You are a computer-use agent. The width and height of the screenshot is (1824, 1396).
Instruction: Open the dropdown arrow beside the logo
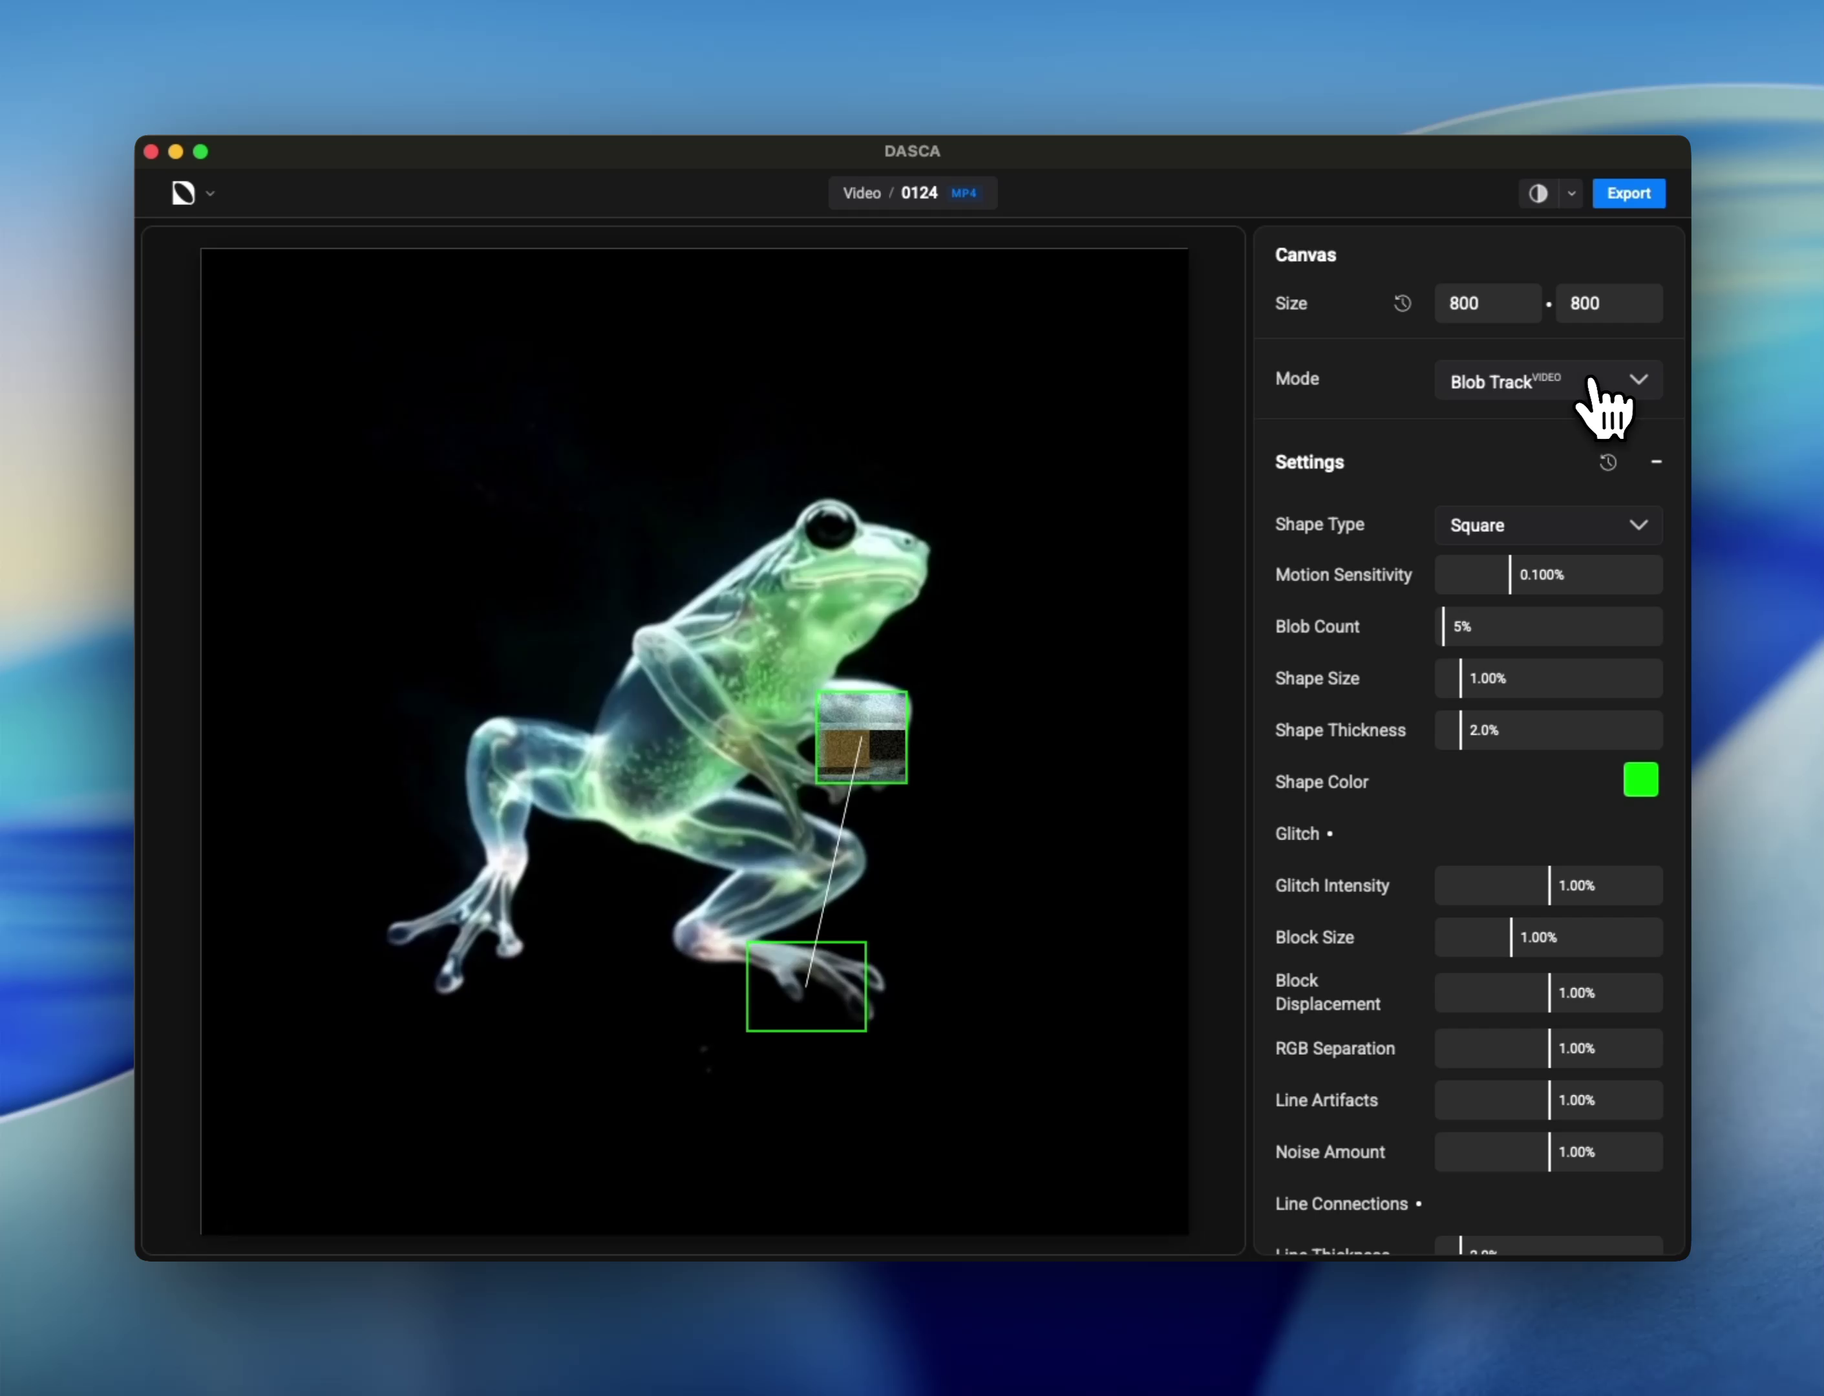(210, 194)
